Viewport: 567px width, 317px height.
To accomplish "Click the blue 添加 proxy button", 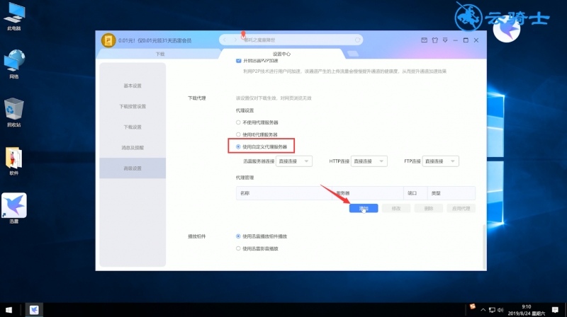I will pyautogui.click(x=364, y=208).
